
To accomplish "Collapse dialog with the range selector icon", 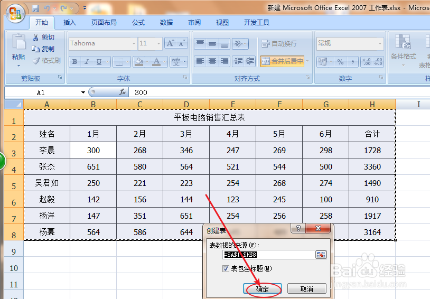I will pyautogui.click(x=321, y=255).
